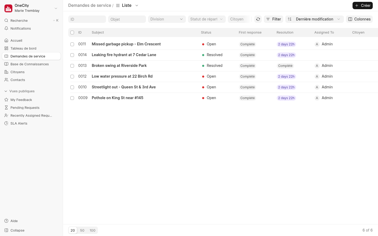Click the OneCity app logo
378x236 pixels.
pos(8,8)
